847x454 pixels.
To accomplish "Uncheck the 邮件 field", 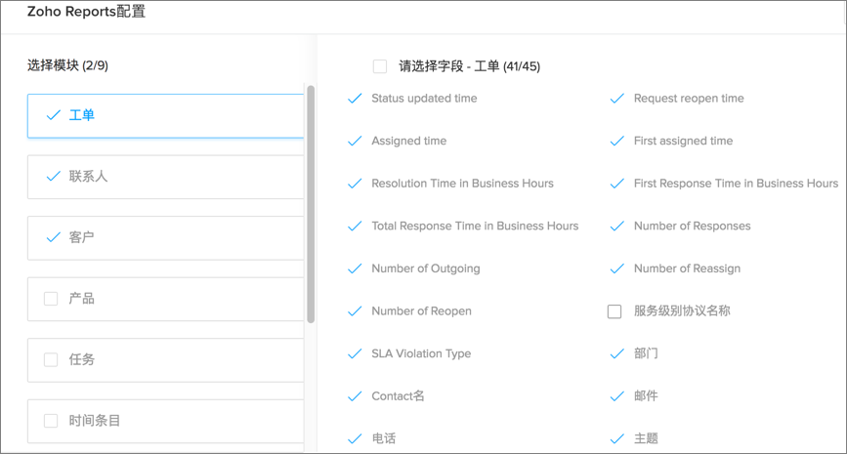I will coord(616,396).
